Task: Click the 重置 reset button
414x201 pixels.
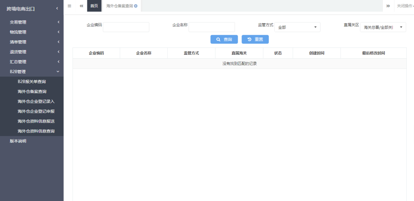Action: [255, 39]
